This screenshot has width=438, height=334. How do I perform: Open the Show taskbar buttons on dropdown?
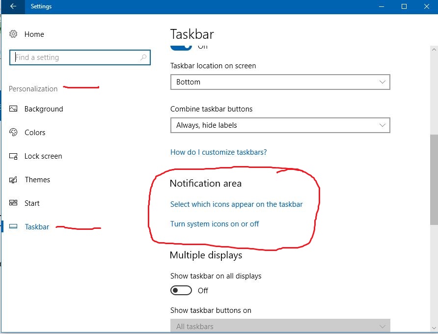[280, 326]
